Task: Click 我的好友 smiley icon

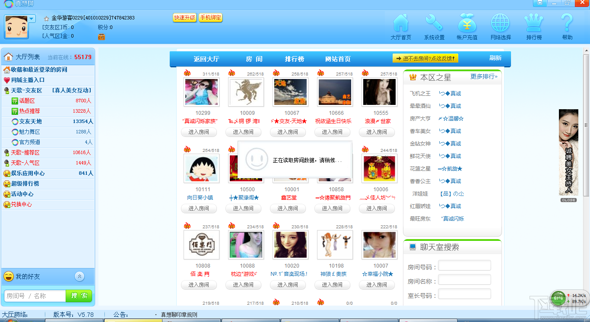Action: 8,276
